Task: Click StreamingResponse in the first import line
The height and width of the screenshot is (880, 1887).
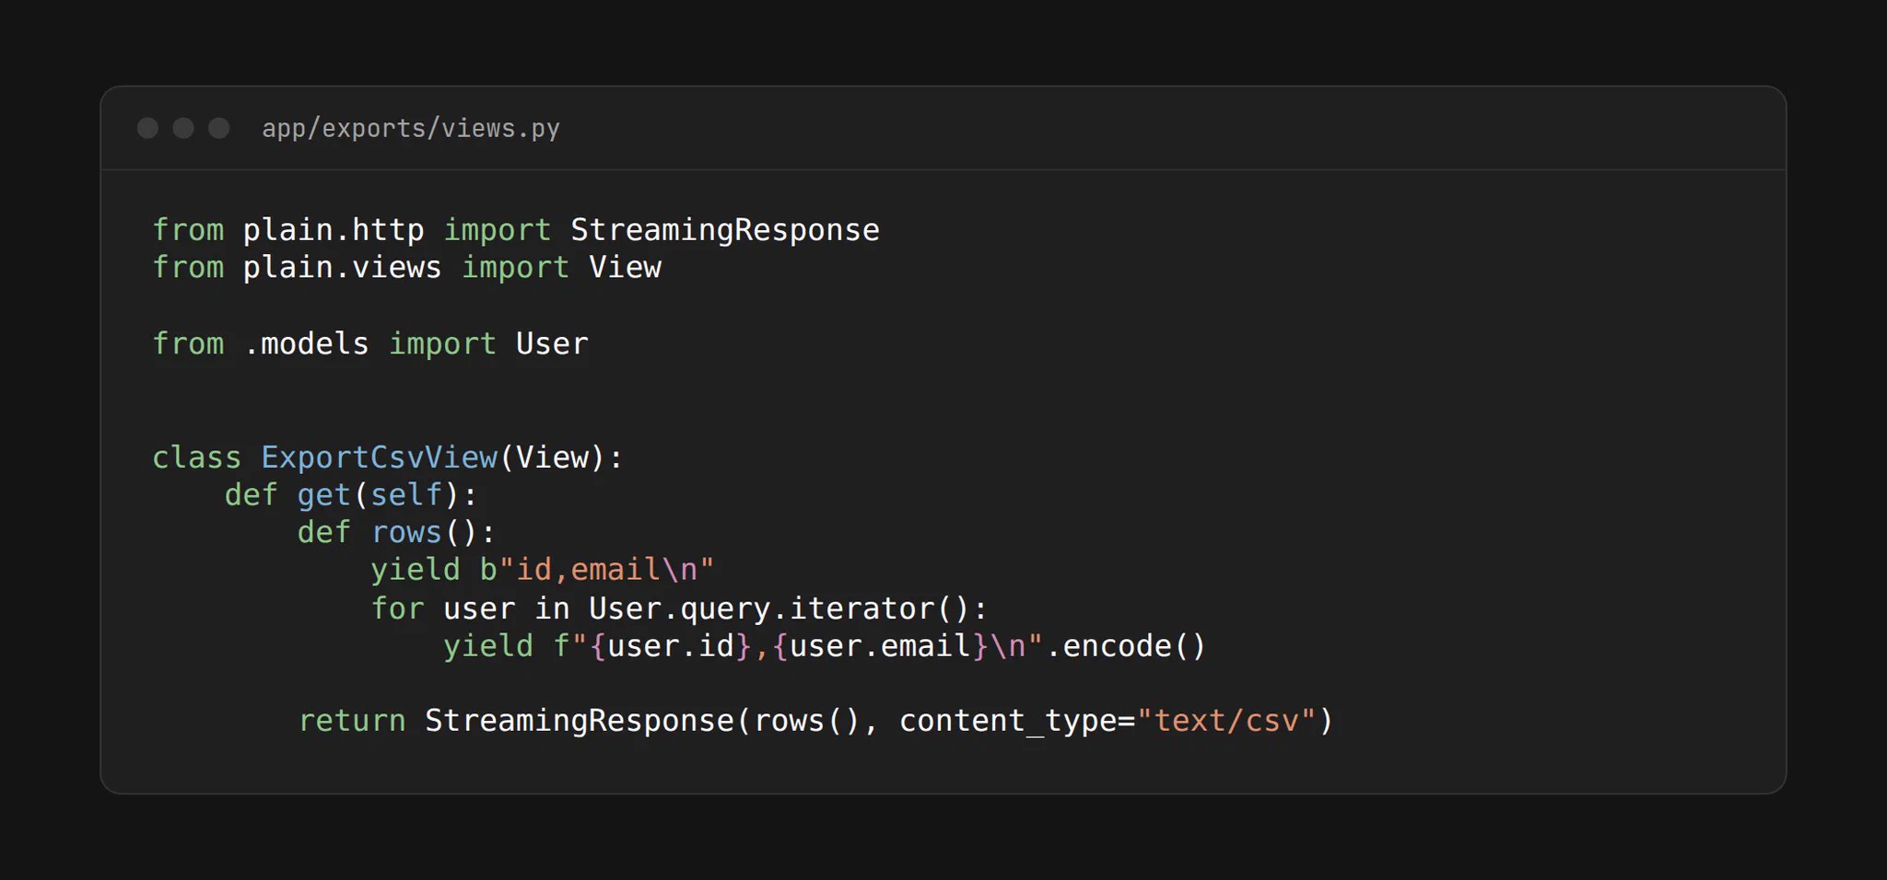Action: [x=725, y=230]
